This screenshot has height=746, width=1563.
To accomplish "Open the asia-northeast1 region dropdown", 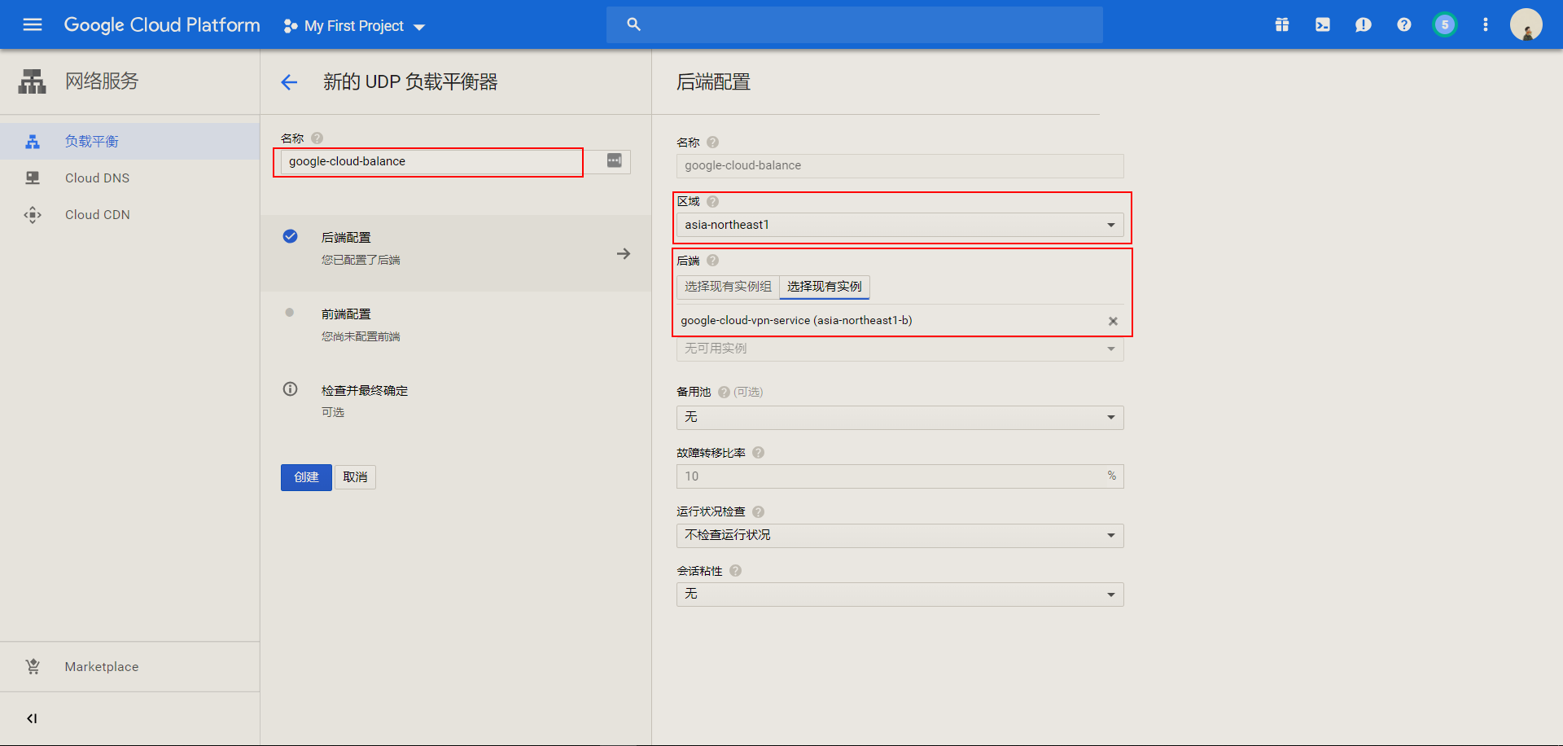I will pyautogui.click(x=900, y=225).
